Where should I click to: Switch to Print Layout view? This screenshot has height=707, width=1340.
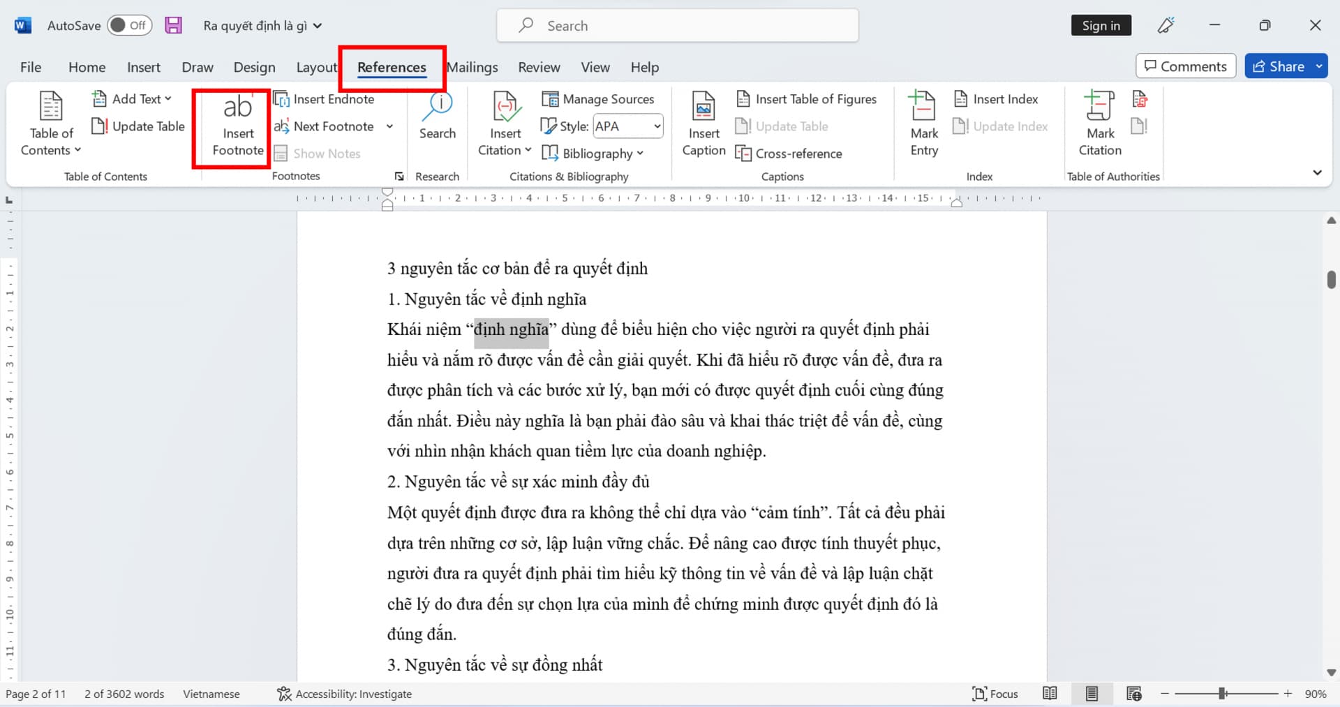pyautogui.click(x=1092, y=694)
